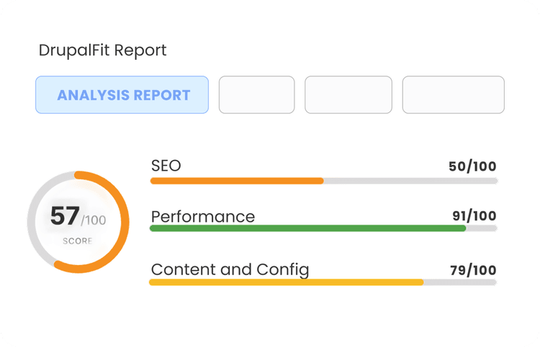Select the Performance category label

203,217
